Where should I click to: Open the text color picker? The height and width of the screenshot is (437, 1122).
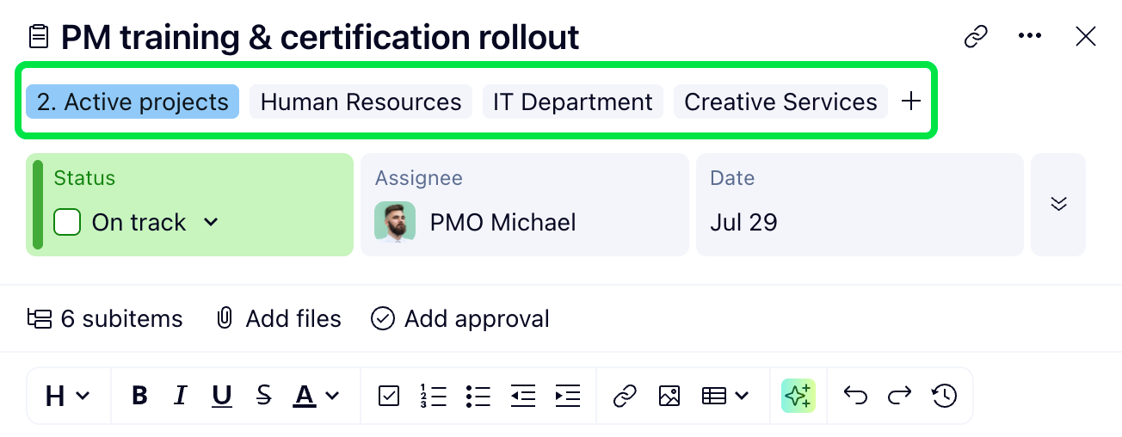pyautogui.click(x=316, y=396)
